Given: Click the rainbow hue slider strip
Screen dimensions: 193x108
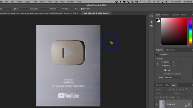Looking at the screenshot, I should pos(191,31).
